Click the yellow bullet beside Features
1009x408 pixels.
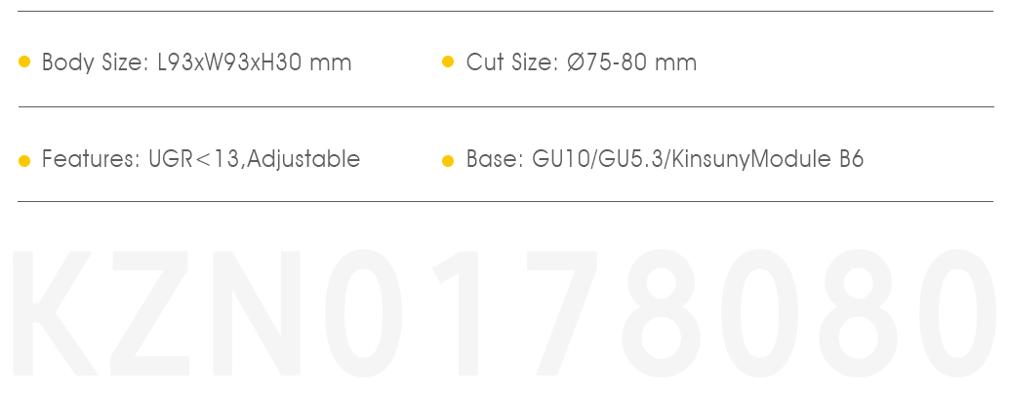click(x=24, y=161)
